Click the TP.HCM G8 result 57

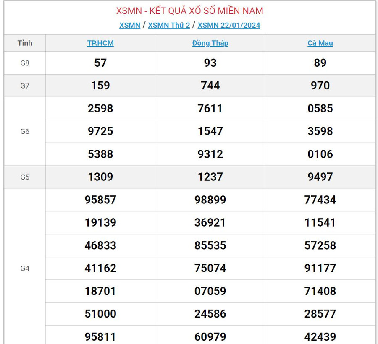[100, 63]
